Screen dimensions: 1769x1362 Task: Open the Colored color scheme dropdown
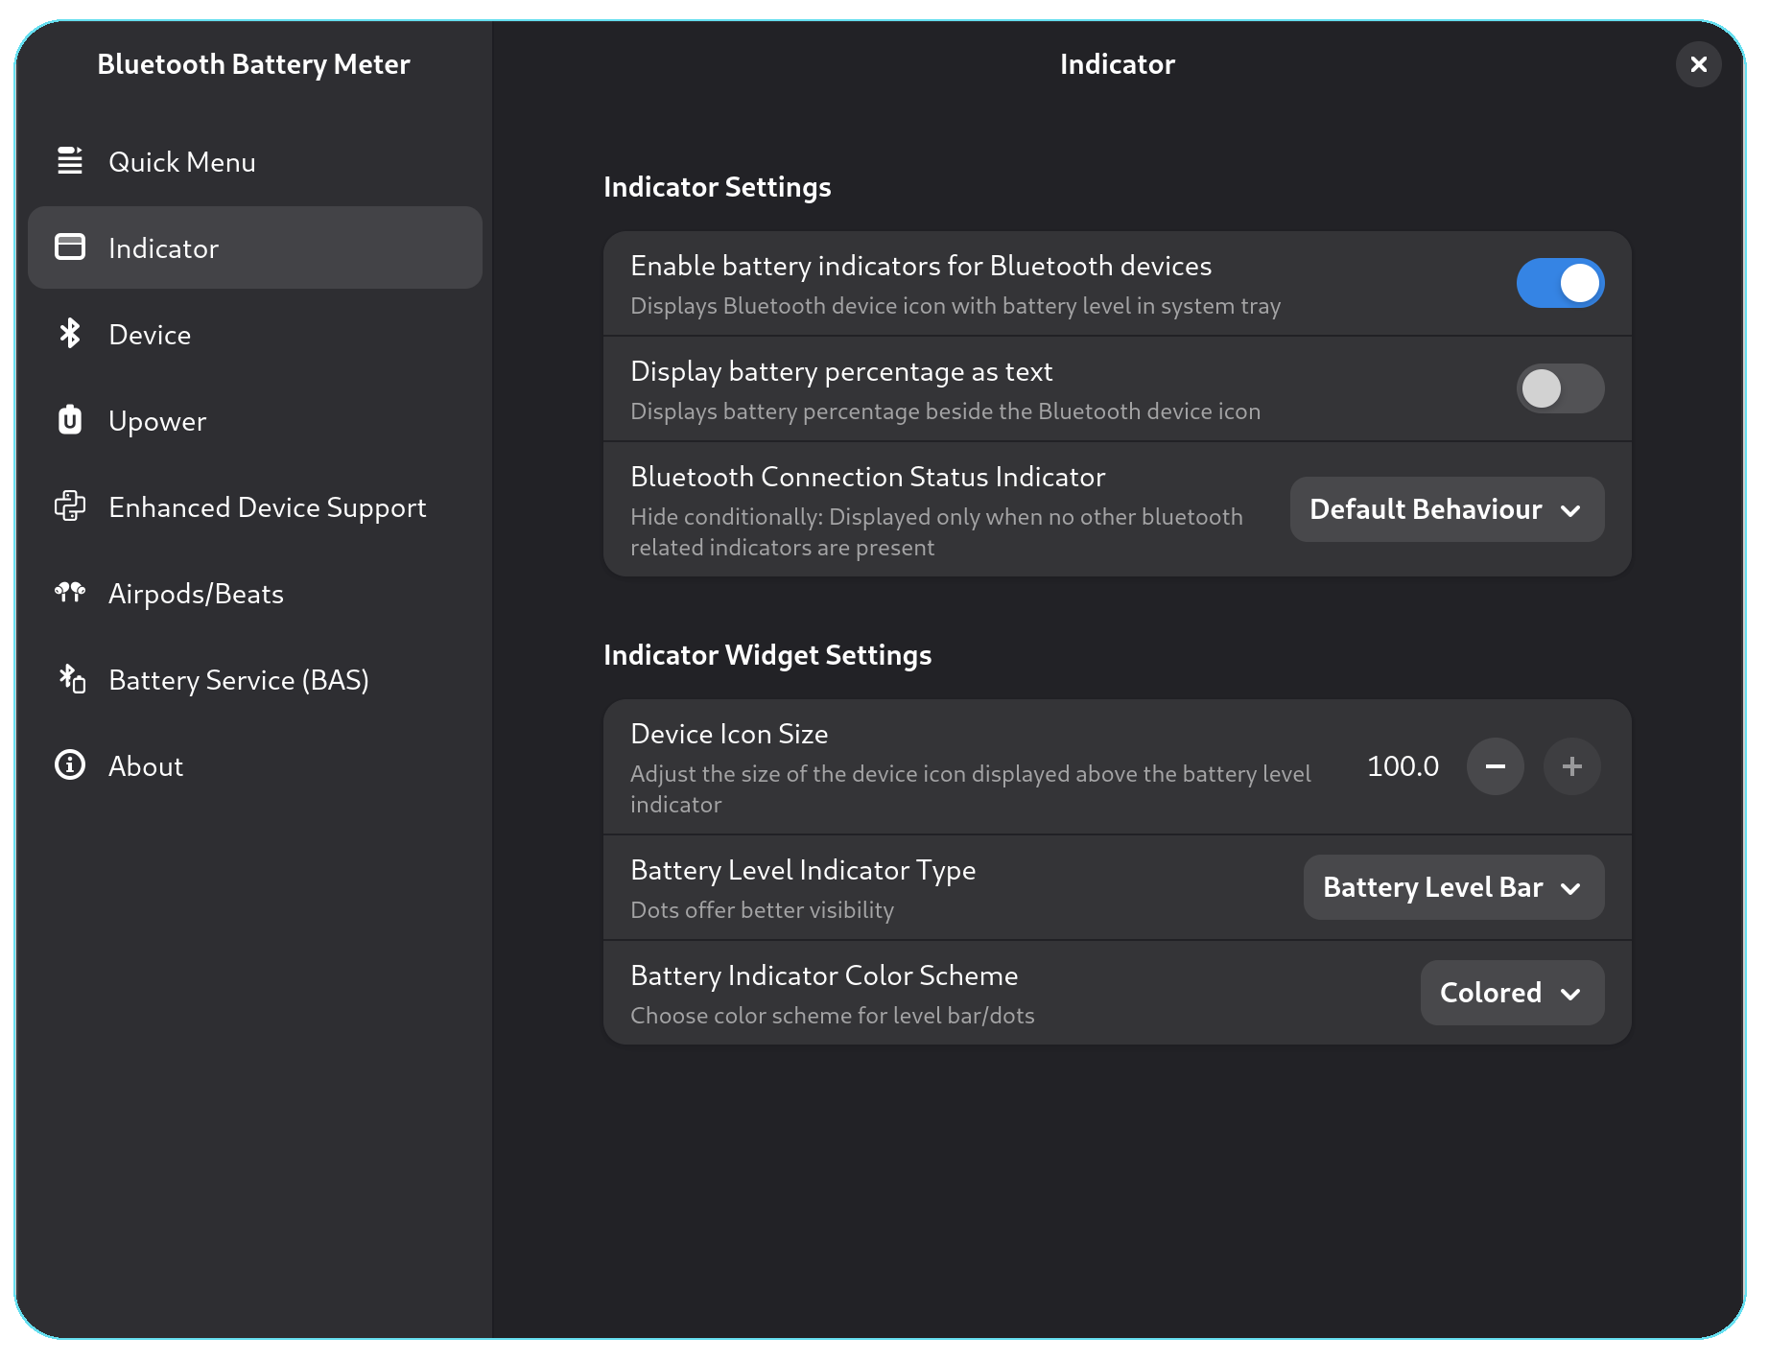(1512, 993)
